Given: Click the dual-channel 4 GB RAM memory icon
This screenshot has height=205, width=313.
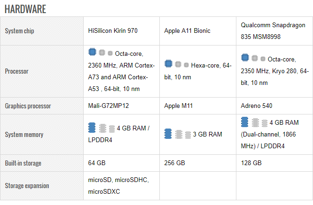Looking at the screenshot, I should click(x=254, y=122).
